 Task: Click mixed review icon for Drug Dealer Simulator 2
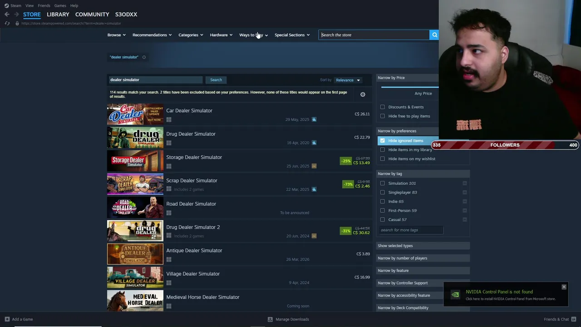point(314,236)
